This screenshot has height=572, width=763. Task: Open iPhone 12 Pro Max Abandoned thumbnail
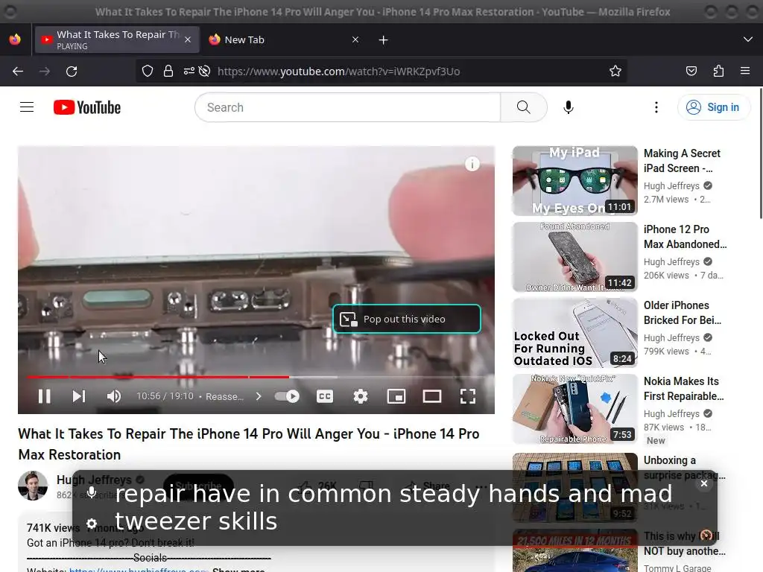574,257
